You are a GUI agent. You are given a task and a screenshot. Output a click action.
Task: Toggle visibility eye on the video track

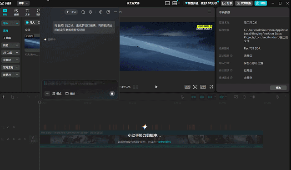click(14, 139)
